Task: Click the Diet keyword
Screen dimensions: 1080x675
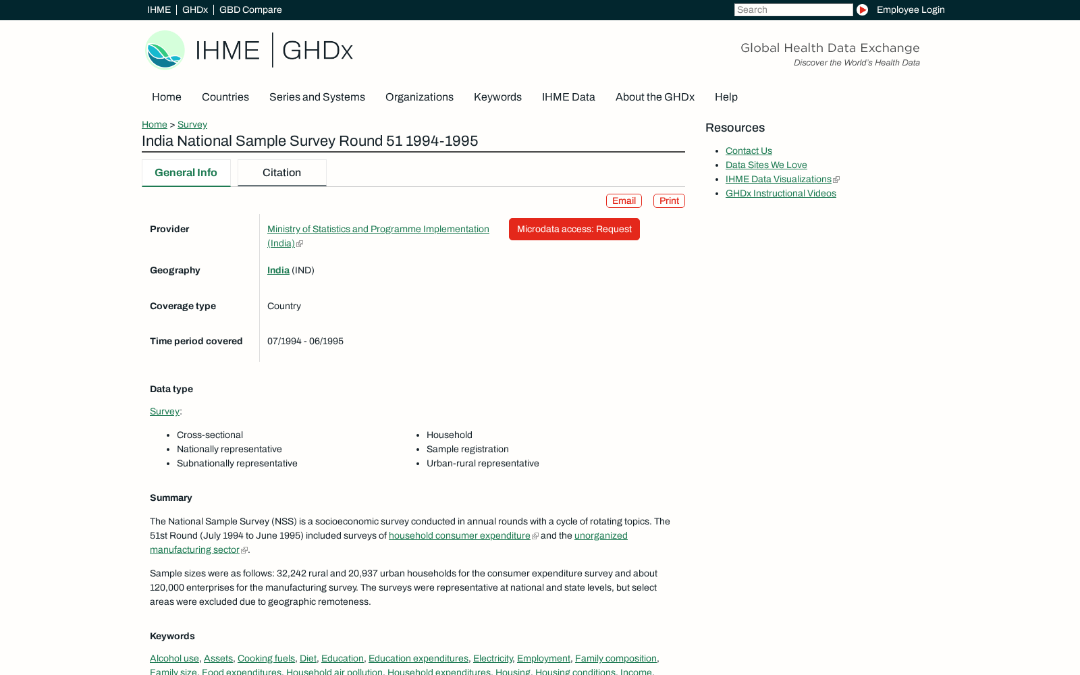Action: pyautogui.click(x=308, y=658)
